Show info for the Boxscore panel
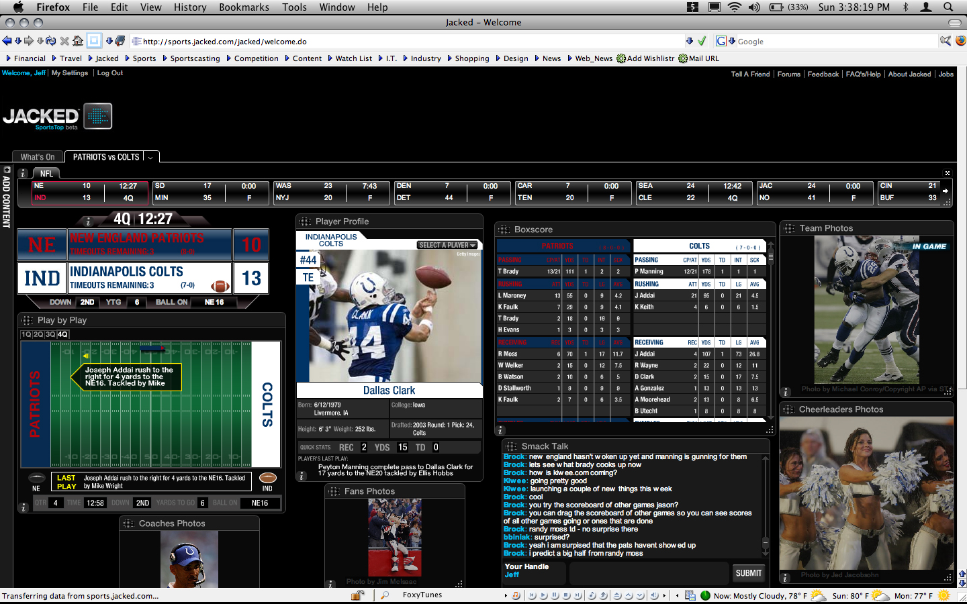This screenshot has width=967, height=604. 500,430
